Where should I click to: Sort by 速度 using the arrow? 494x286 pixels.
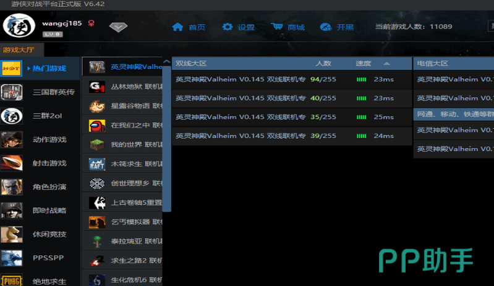tap(386, 63)
